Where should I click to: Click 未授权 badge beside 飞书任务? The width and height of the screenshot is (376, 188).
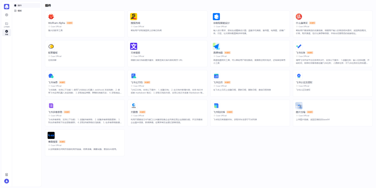click(x=310, y=53)
